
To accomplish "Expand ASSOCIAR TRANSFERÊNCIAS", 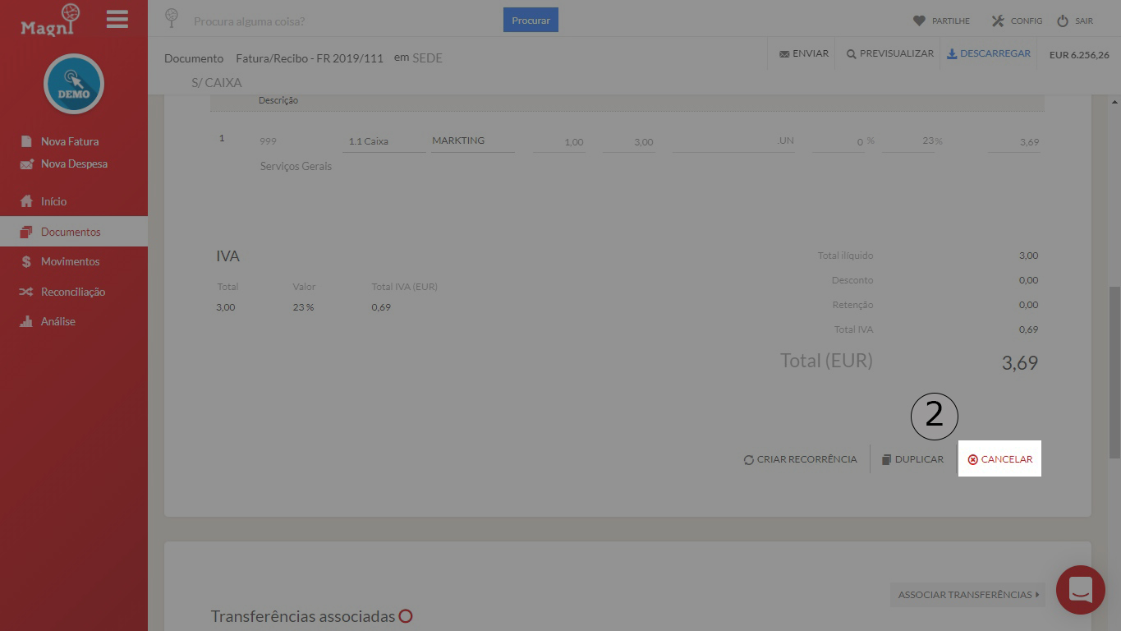I will click(x=967, y=594).
